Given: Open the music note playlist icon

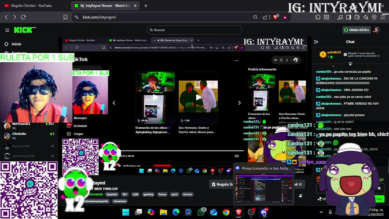Looking at the screenshot, I should click(x=340, y=17).
